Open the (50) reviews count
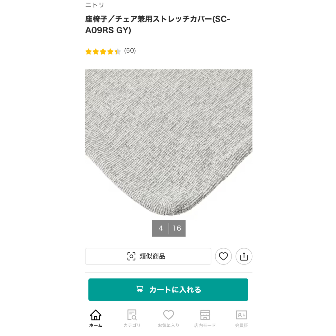The image size is (336, 336). pos(130,51)
